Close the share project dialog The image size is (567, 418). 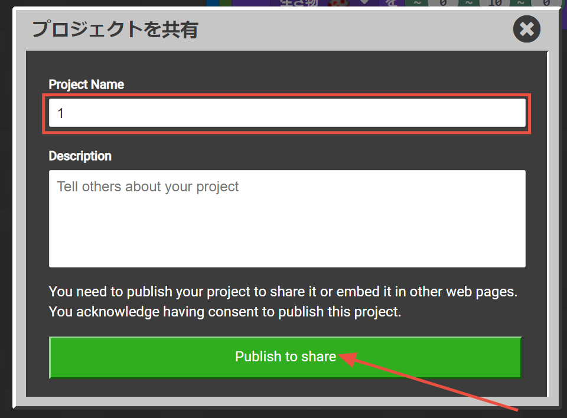[x=527, y=29]
